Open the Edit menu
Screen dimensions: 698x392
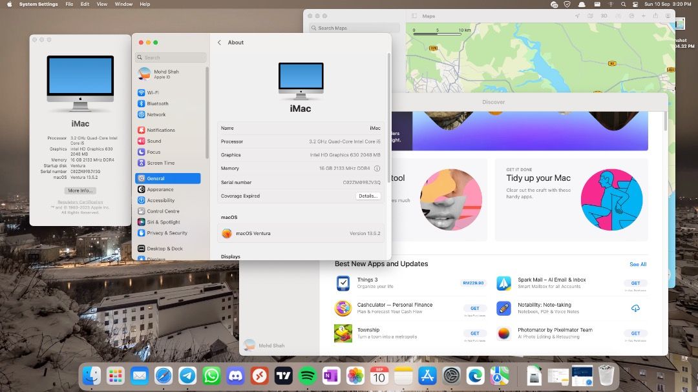[85, 4]
